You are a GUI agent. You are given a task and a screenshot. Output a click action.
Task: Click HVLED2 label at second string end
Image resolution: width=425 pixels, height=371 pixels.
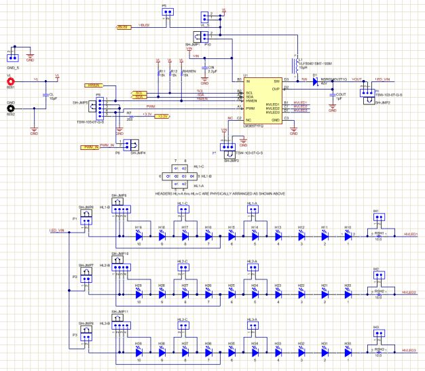pos(409,292)
